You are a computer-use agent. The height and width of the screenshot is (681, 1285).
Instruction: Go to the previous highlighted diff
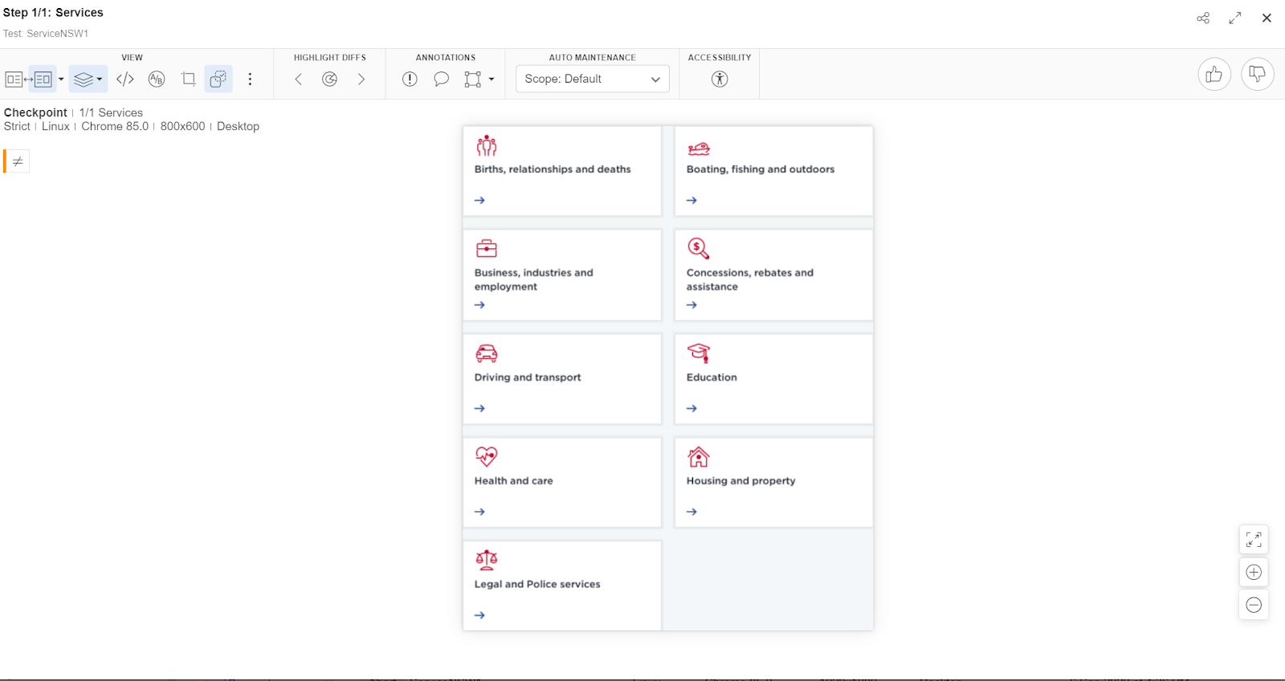298,79
